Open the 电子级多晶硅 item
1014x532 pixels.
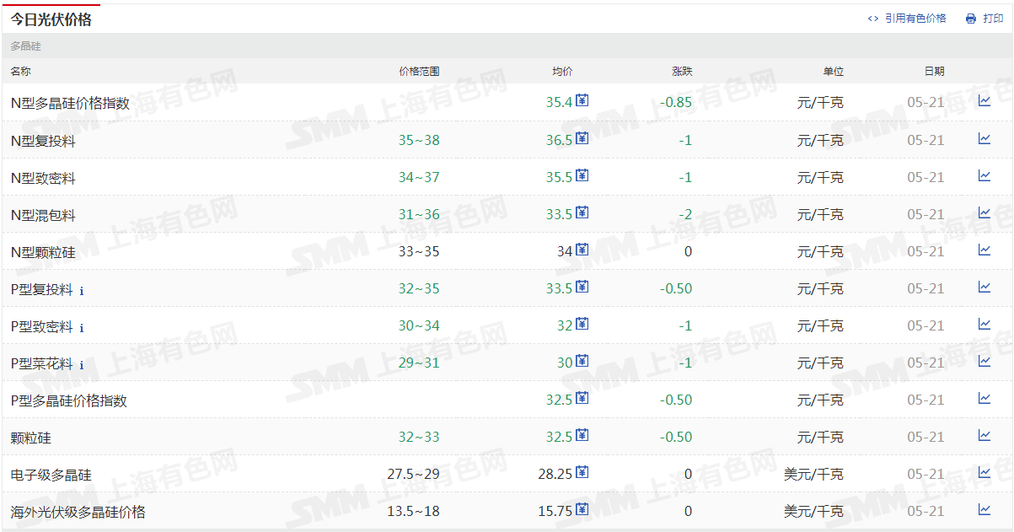(x=51, y=474)
